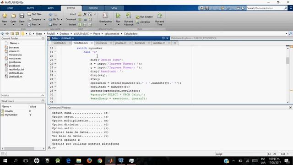Open Untitled.m editor tab
The width and height of the screenshot is (293, 165).
pos(60,43)
